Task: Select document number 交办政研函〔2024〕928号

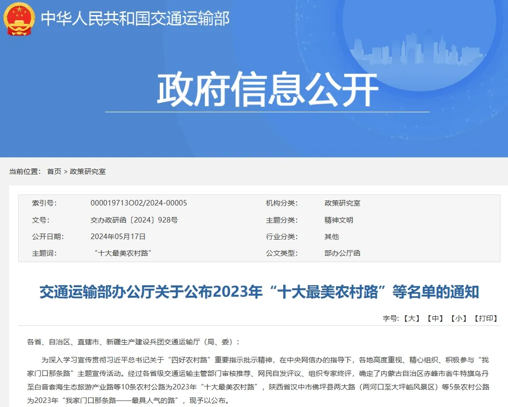Action: tap(134, 220)
